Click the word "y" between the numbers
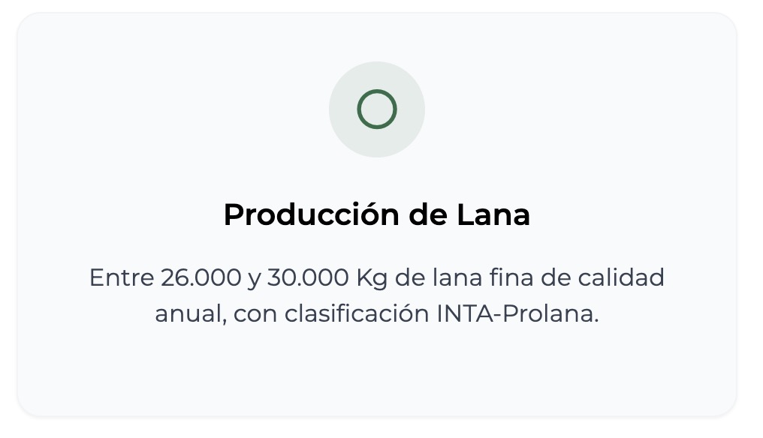 [253, 280]
